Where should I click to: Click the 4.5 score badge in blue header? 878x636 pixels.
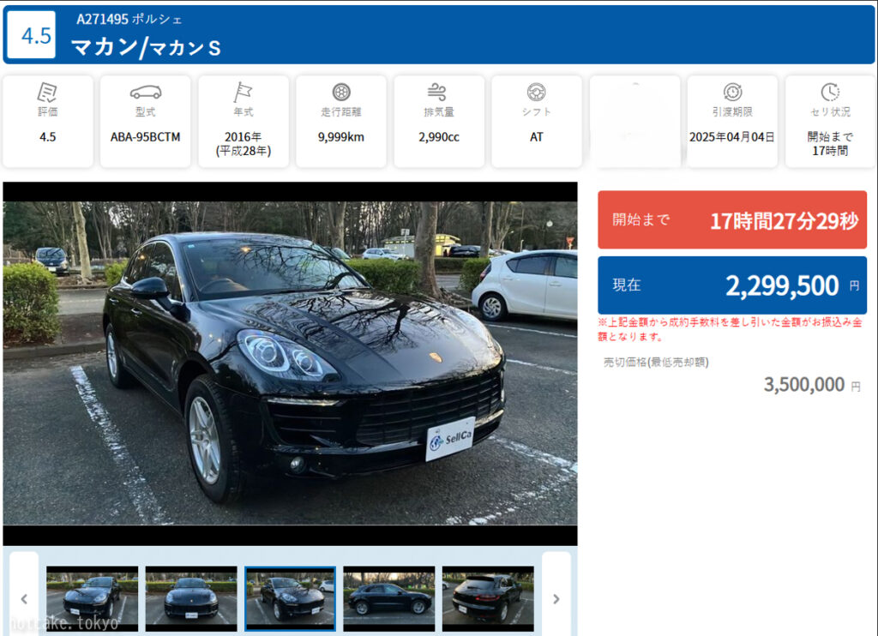(x=32, y=34)
